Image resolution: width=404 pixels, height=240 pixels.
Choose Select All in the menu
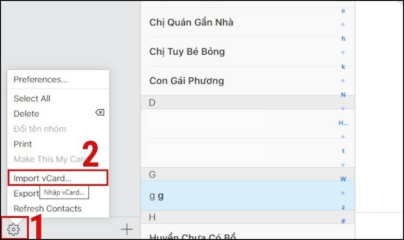tap(32, 98)
